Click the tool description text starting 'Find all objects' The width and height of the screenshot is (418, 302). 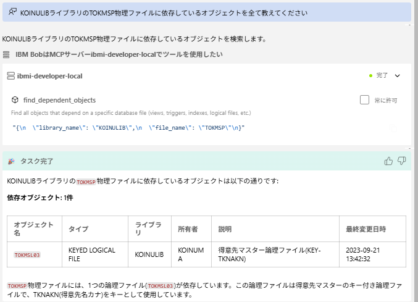coord(131,113)
